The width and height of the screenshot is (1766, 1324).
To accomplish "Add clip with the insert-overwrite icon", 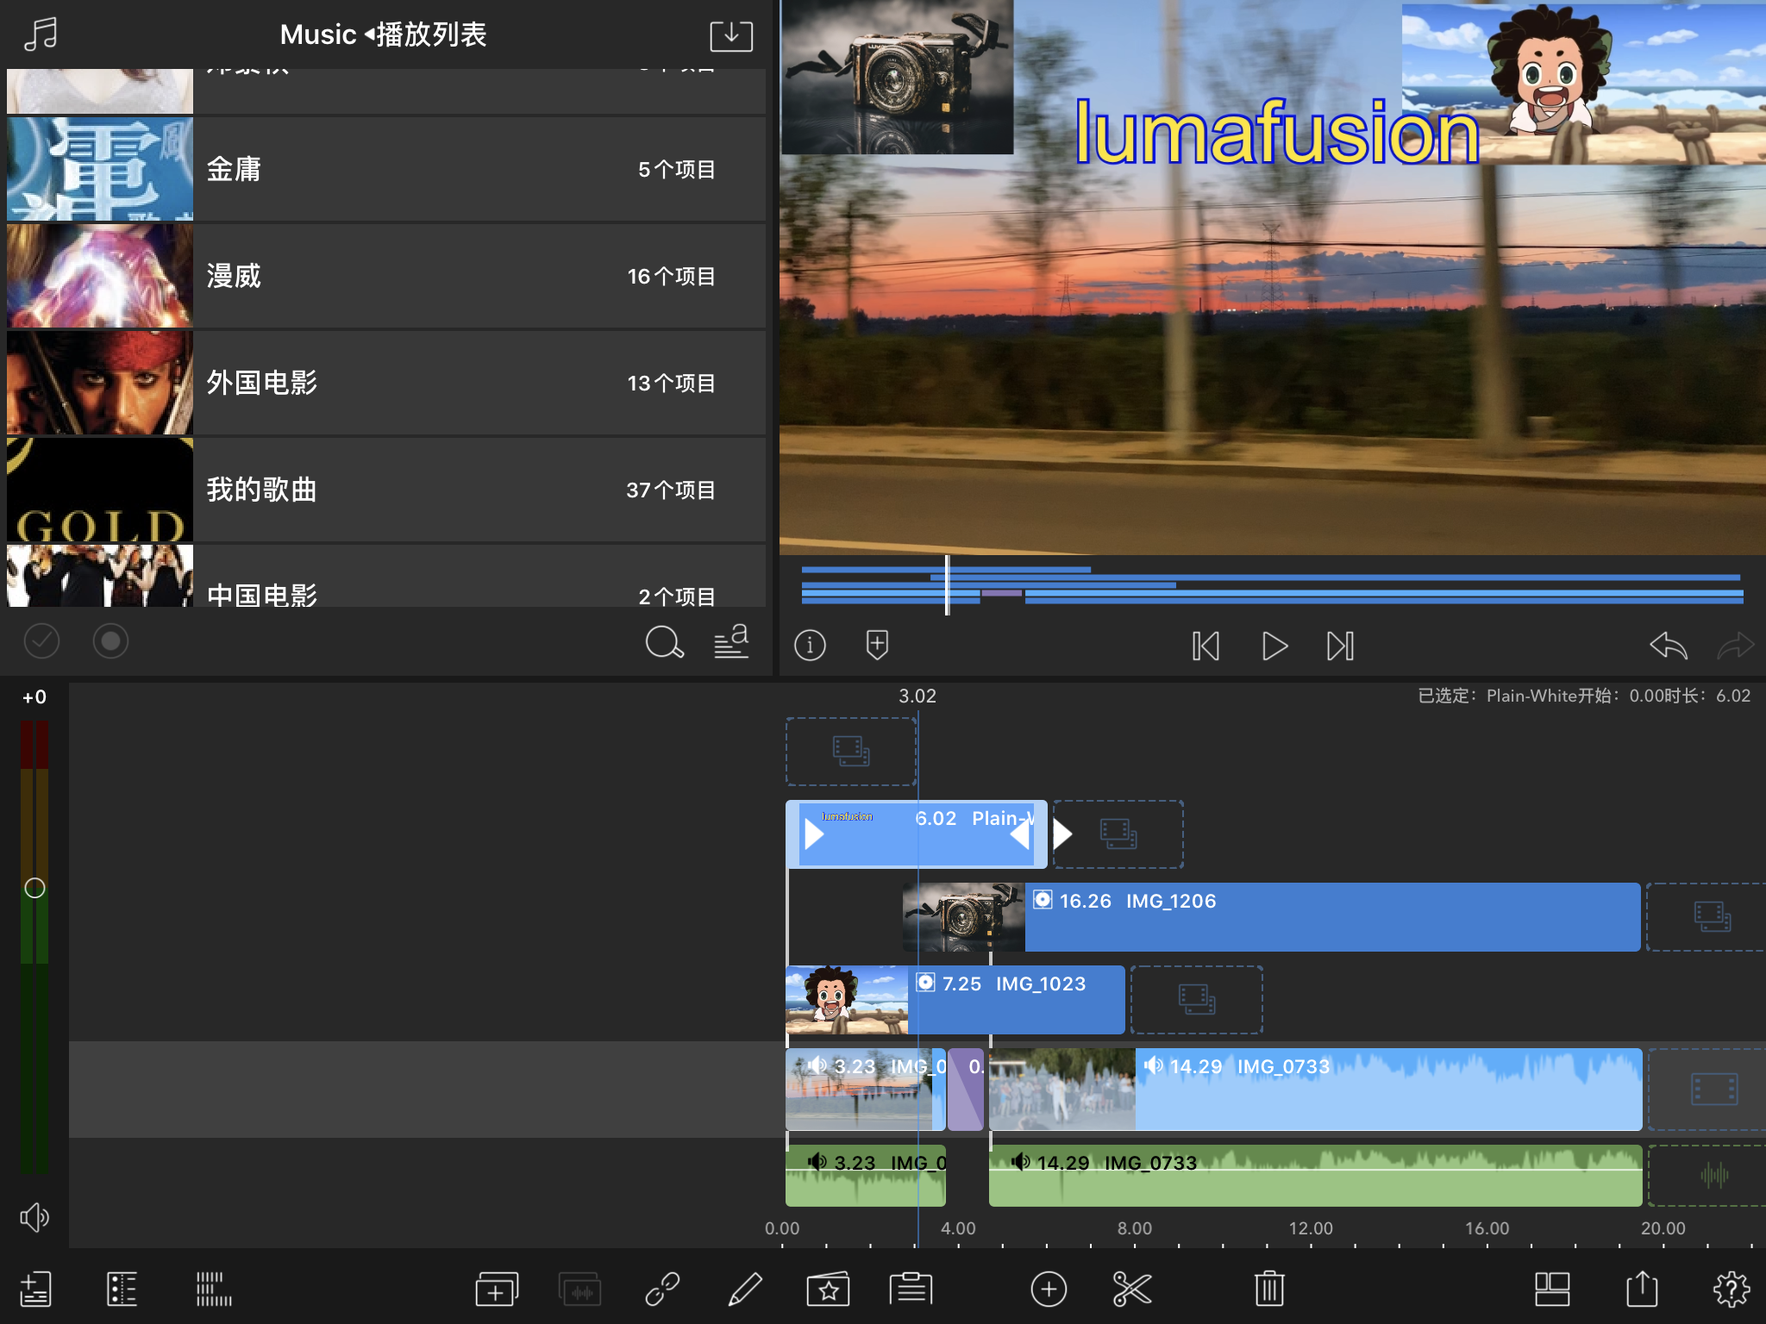I will pos(497,1290).
